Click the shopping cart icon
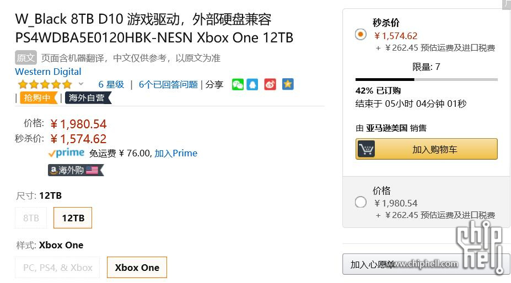511x283 pixels. (367, 149)
